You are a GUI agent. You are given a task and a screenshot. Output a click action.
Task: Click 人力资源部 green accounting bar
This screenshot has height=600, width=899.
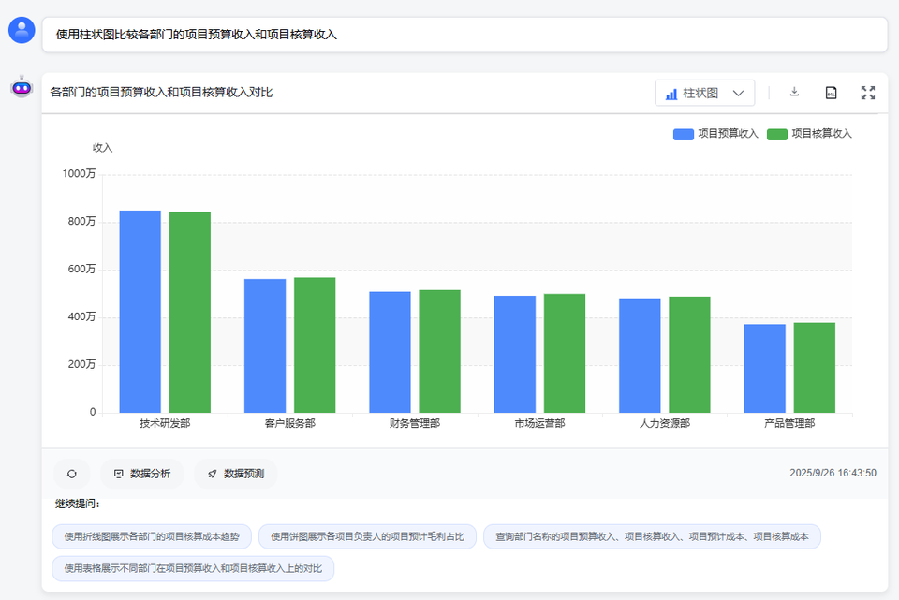pyautogui.click(x=690, y=355)
